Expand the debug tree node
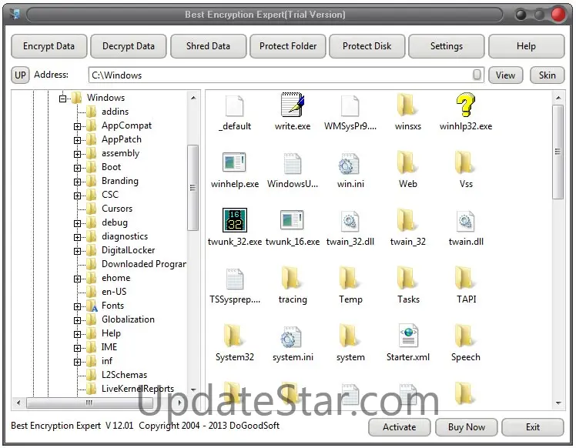 coord(77,223)
